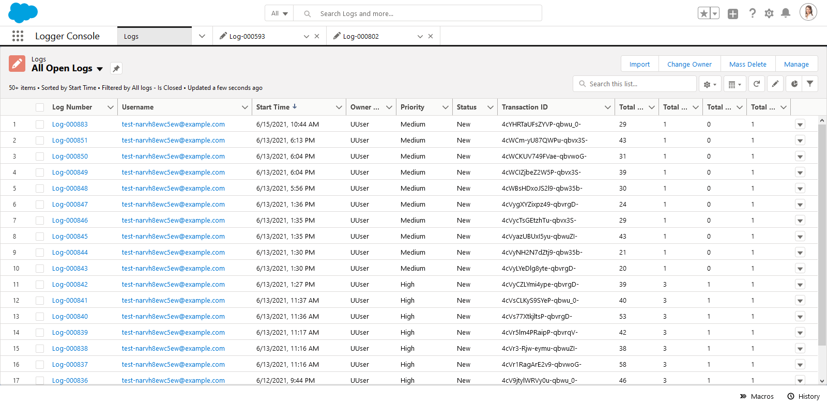827x406 pixels.
Task: Open the Log-000842 record link
Action: coord(70,285)
